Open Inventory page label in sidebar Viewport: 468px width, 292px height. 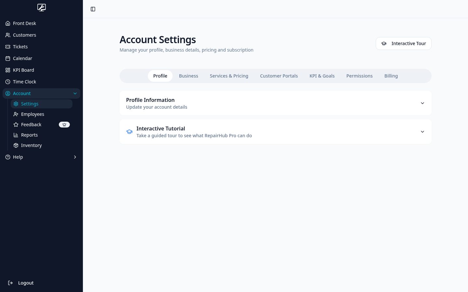pyautogui.click(x=32, y=145)
